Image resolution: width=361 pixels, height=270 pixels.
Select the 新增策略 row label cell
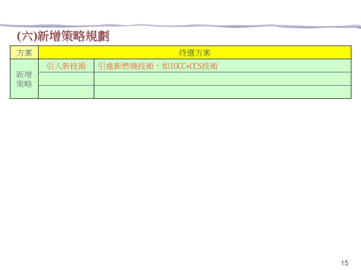[24, 79]
